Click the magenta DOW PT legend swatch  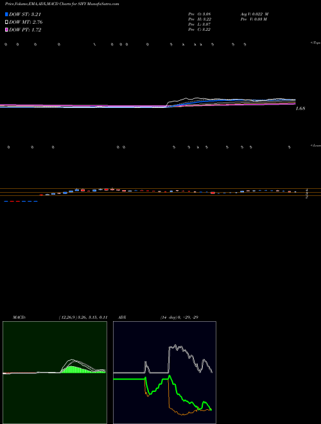(x=6, y=30)
